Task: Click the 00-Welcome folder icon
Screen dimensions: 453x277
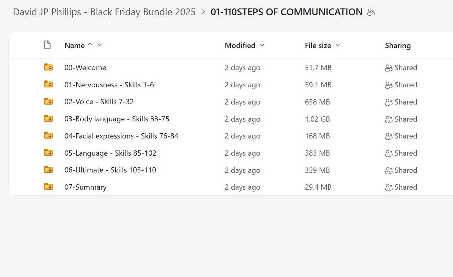Action: click(48, 67)
